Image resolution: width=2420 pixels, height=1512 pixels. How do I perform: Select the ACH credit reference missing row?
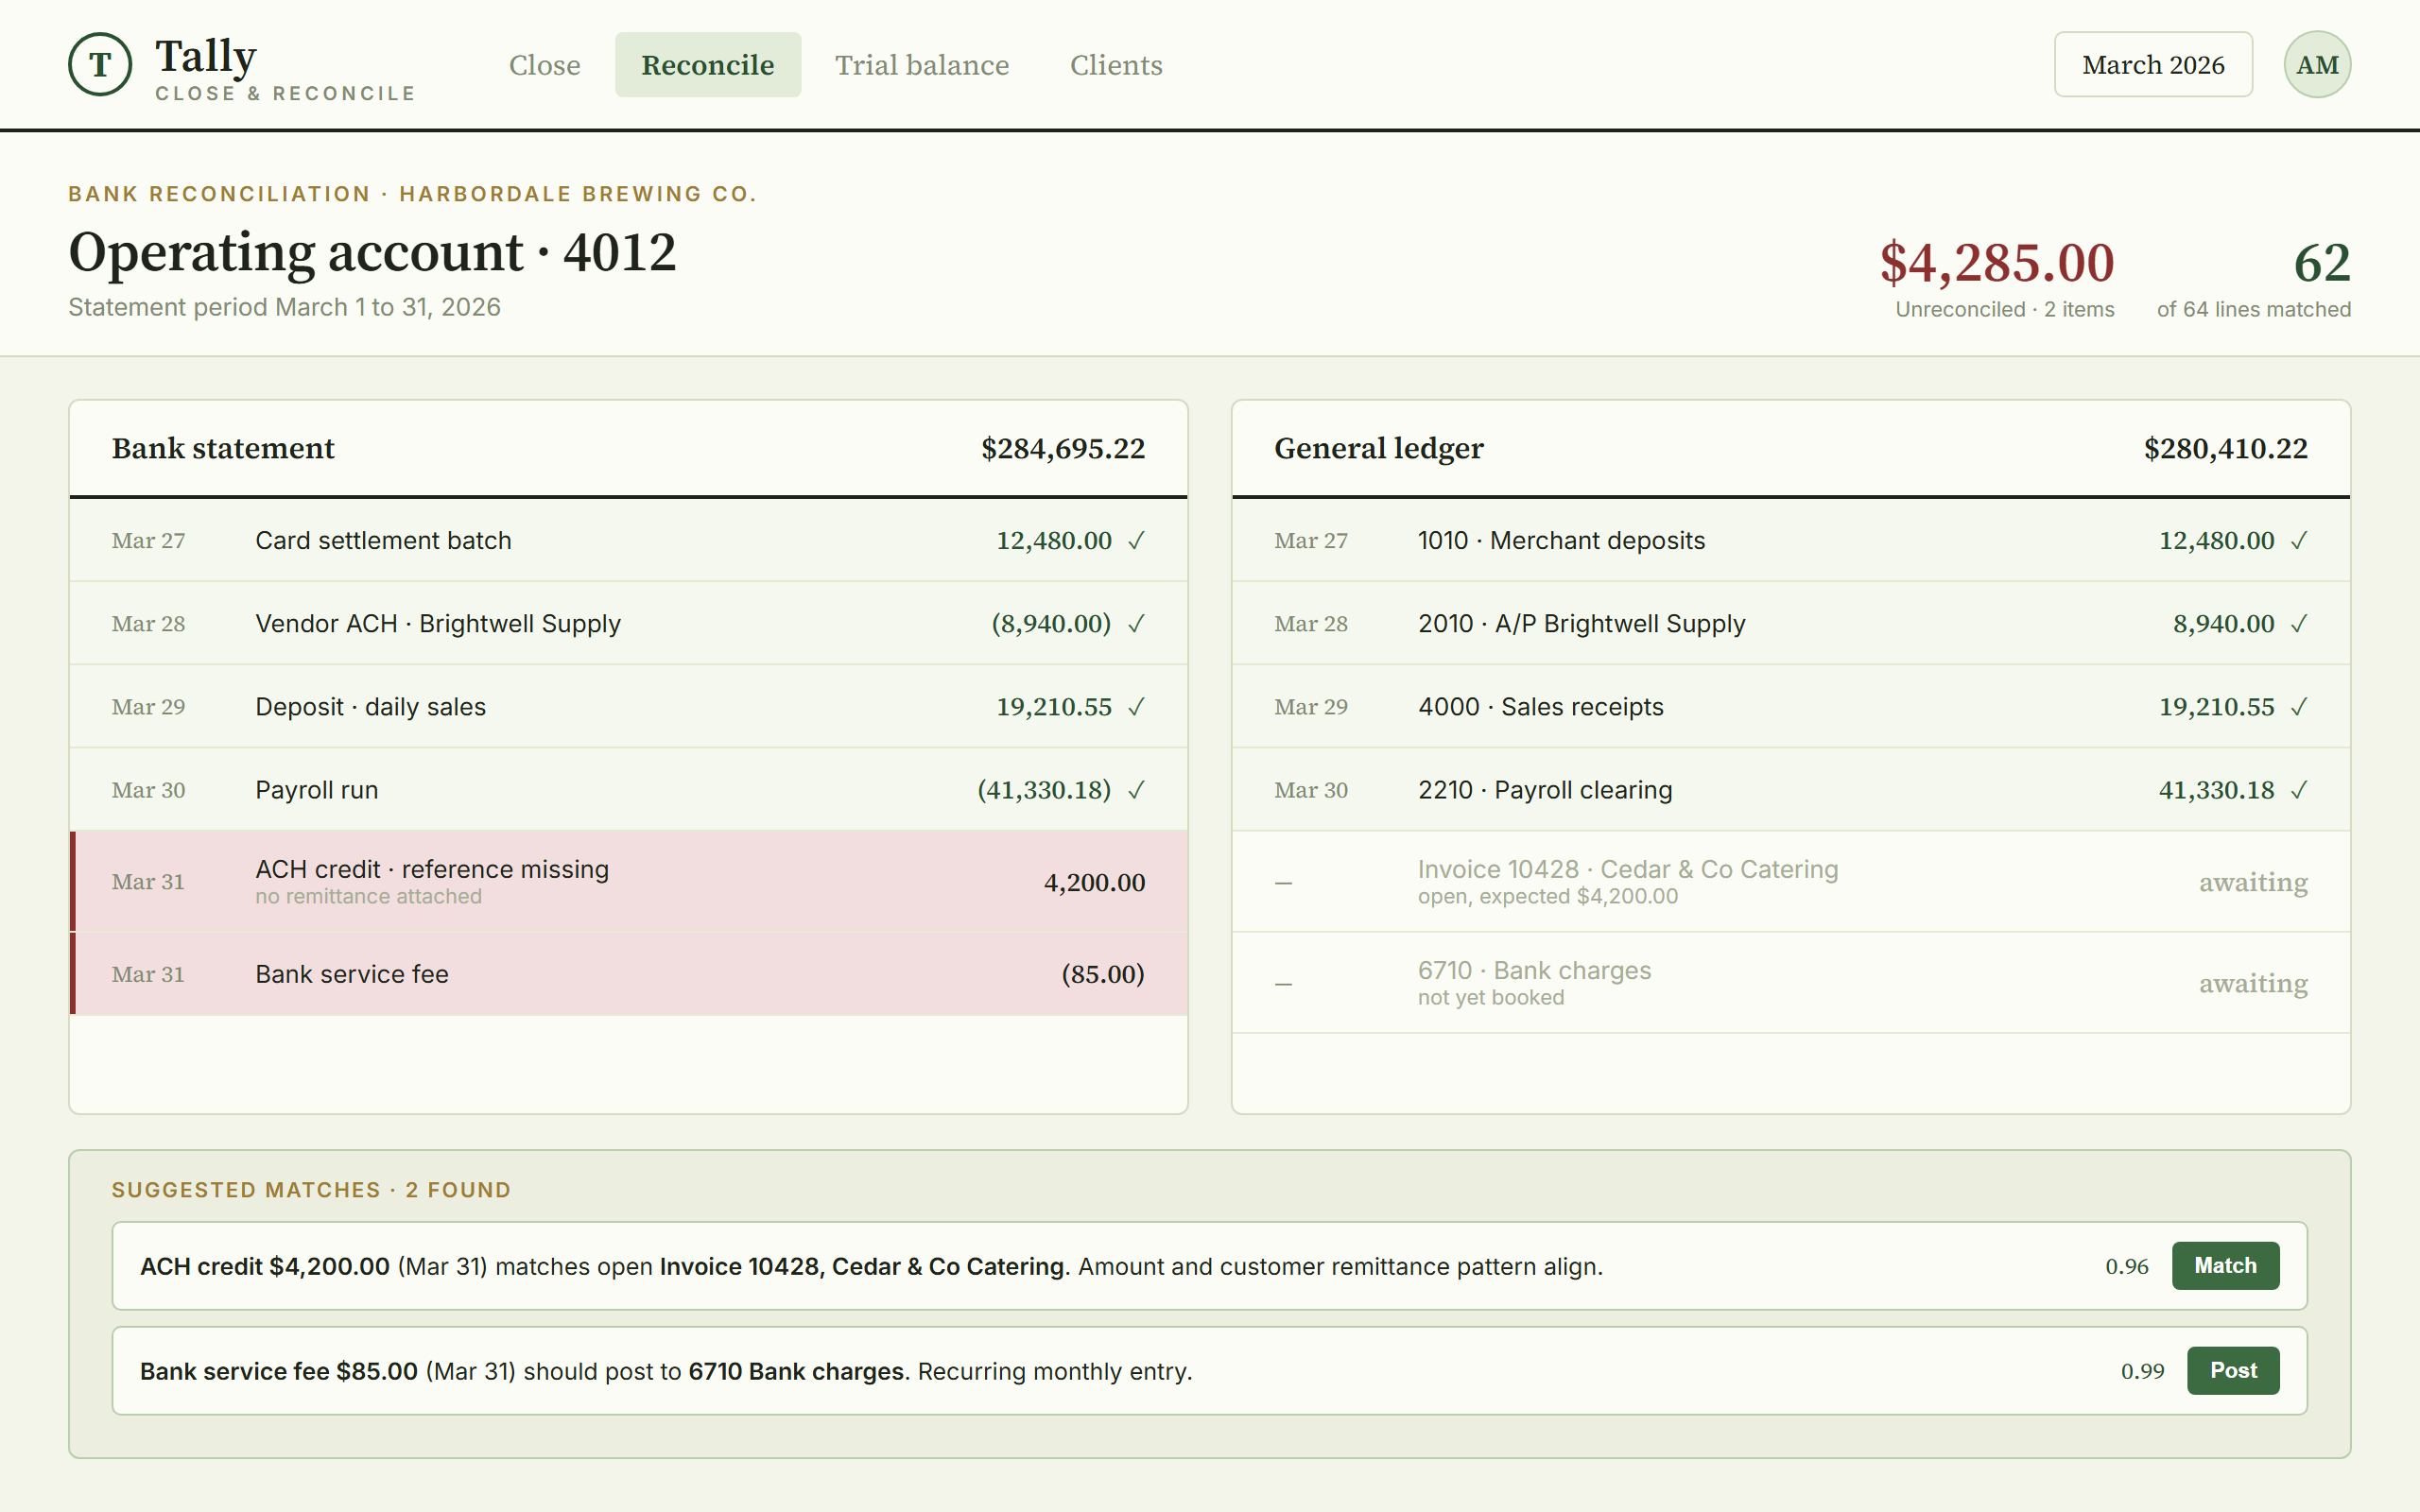(x=629, y=882)
